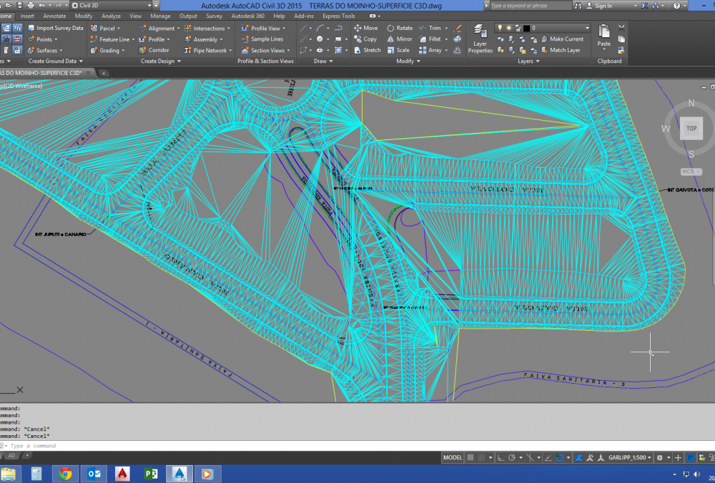Select the Move tool
This screenshot has height=483, width=715.
(365, 28)
